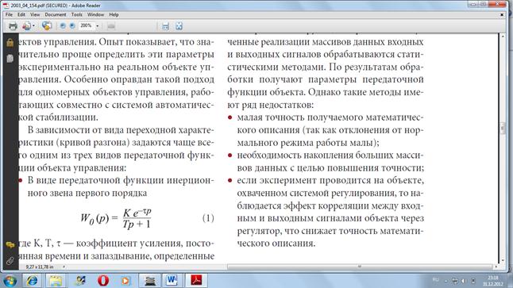Click the page size 9,27 x 11,78 in label
This screenshot has width=513, height=288.
coord(40,267)
